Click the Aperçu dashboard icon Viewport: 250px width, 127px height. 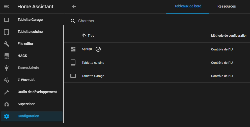point(73,49)
